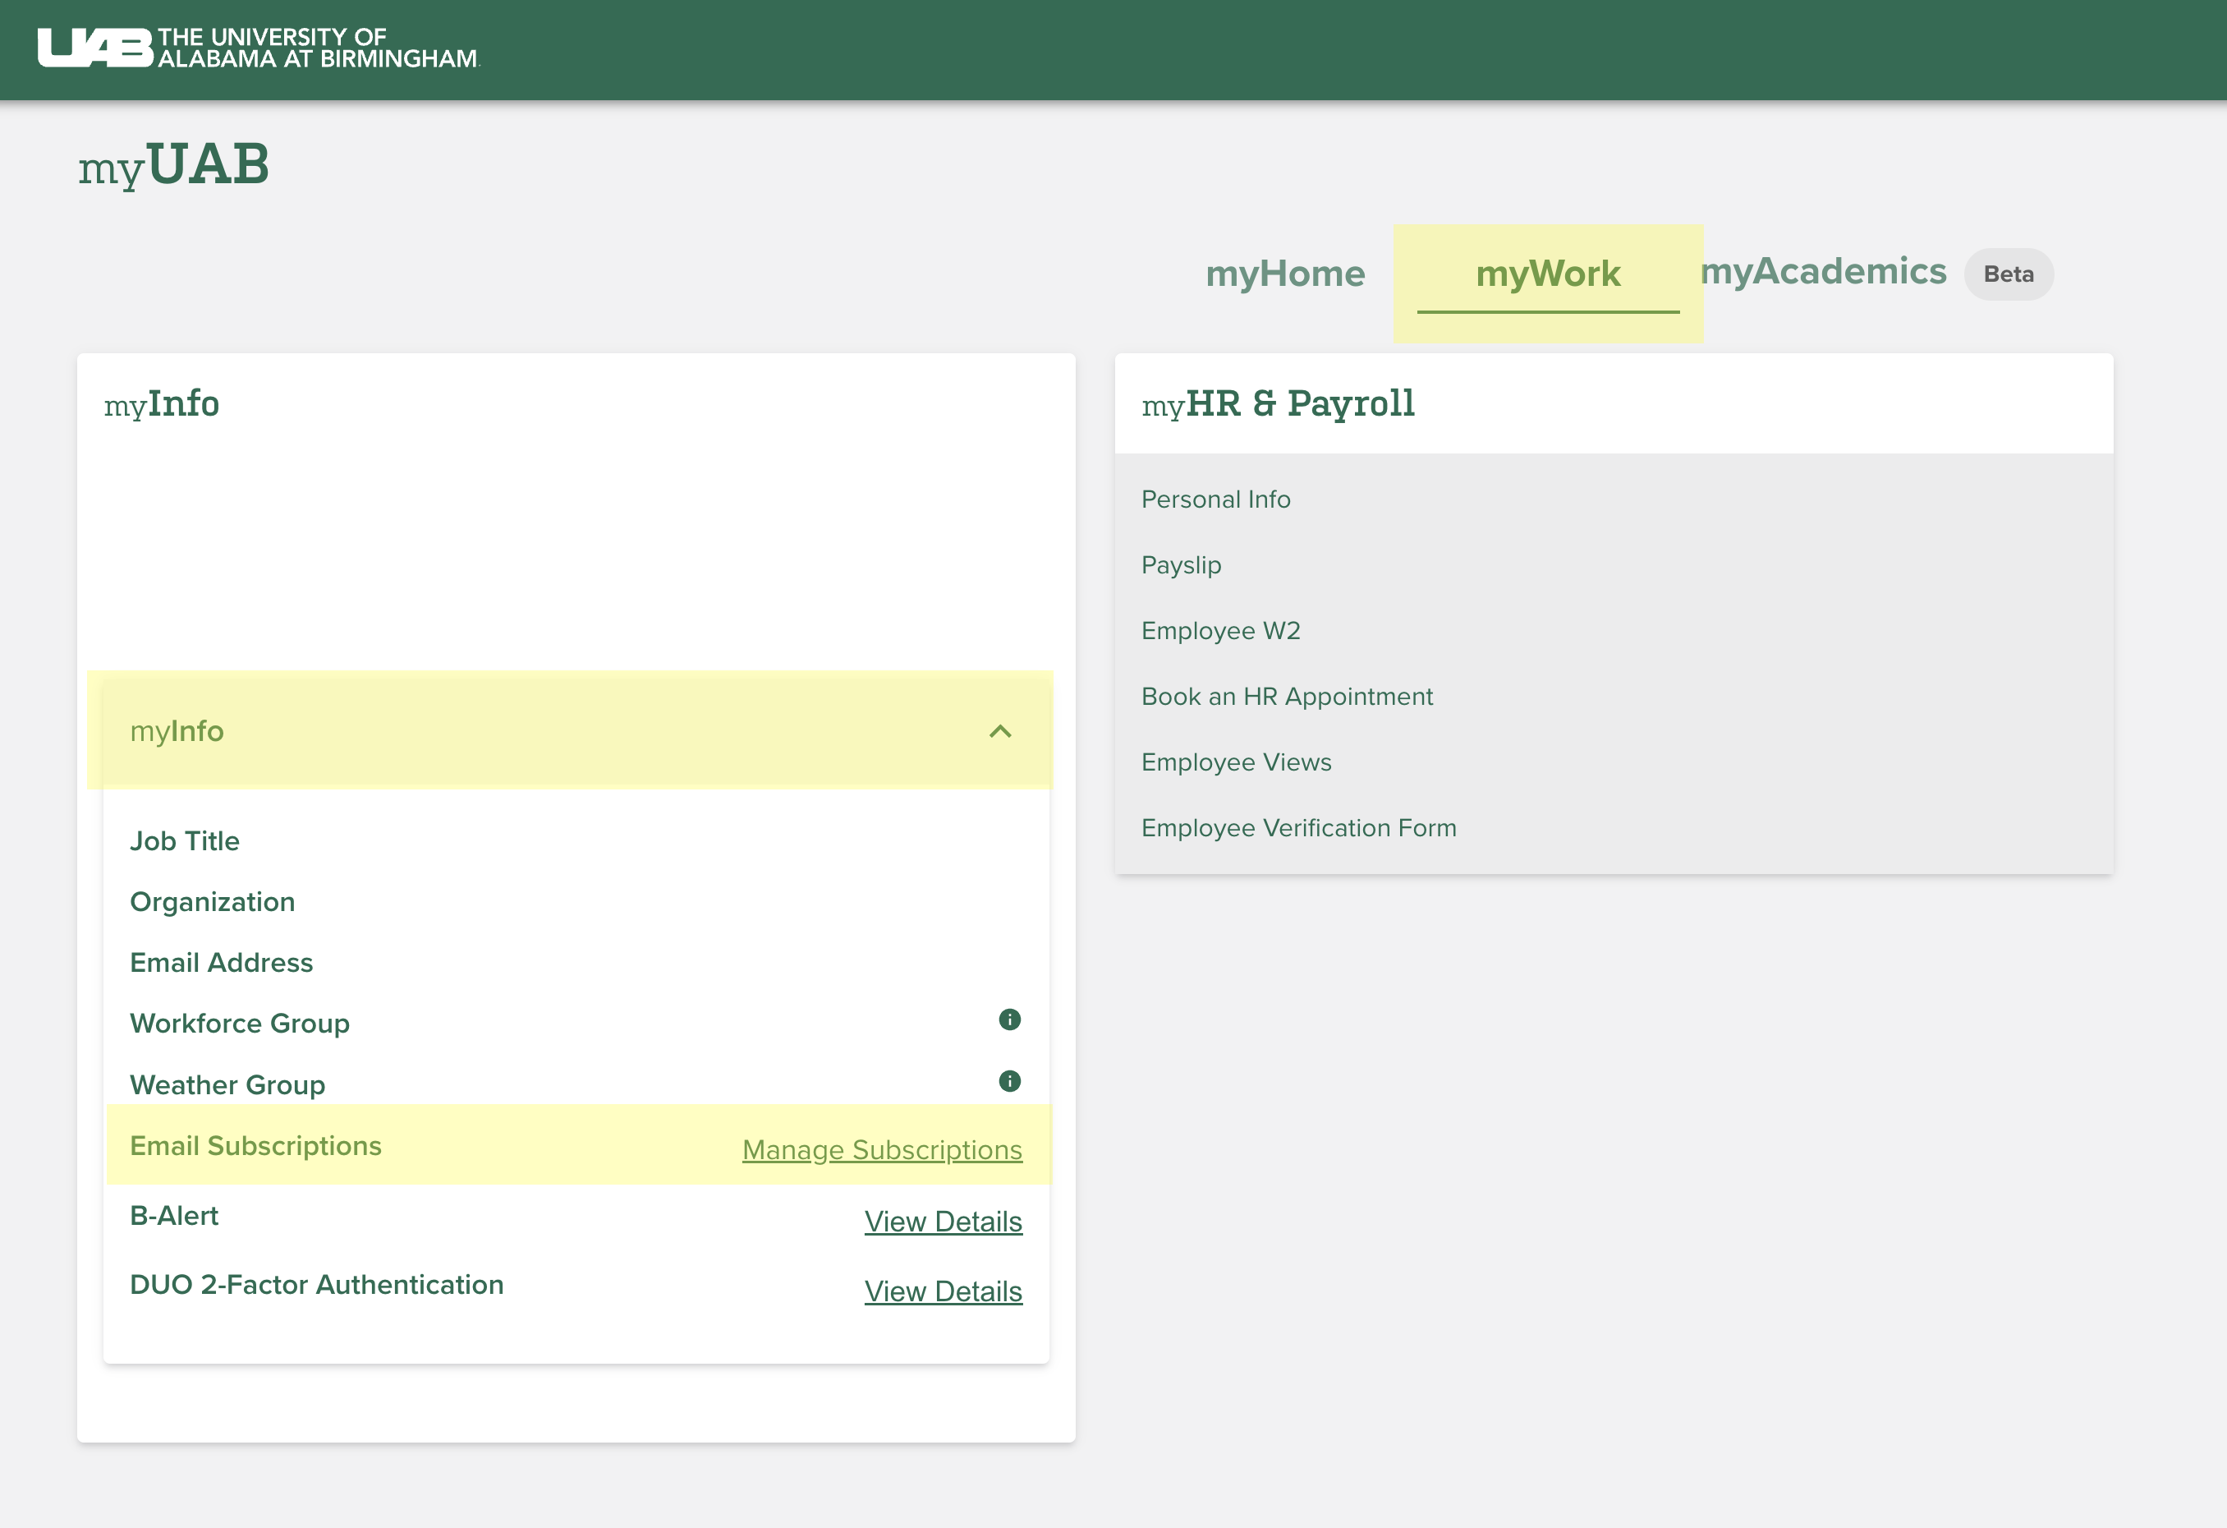
Task: Open Manage Subscriptions link
Action: (882, 1149)
